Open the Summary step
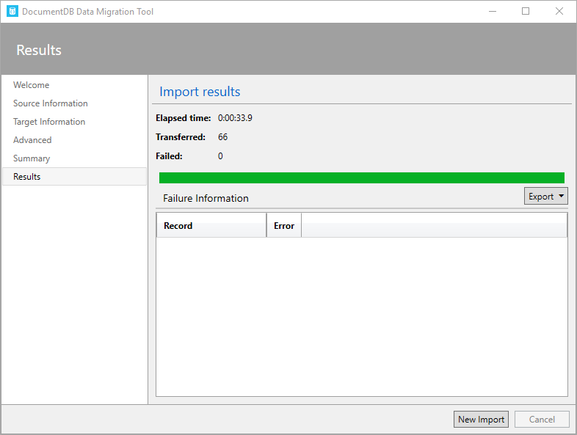The height and width of the screenshot is (435, 577). tap(32, 158)
